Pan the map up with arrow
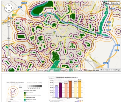The image size is (125, 102). click(9, 5)
